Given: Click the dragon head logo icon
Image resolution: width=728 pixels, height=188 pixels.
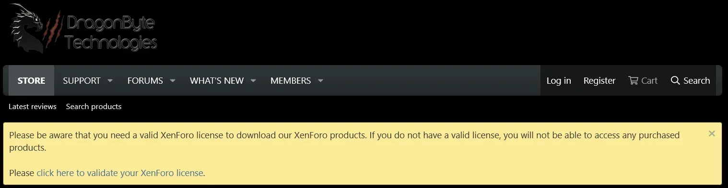Looking at the screenshot, I should click(27, 28).
